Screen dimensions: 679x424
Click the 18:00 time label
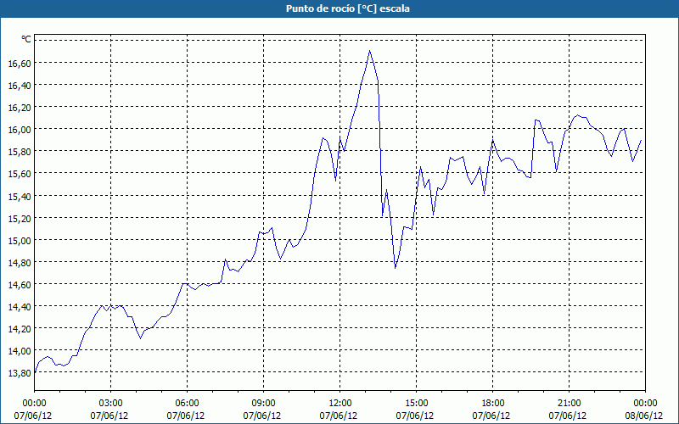(x=492, y=403)
